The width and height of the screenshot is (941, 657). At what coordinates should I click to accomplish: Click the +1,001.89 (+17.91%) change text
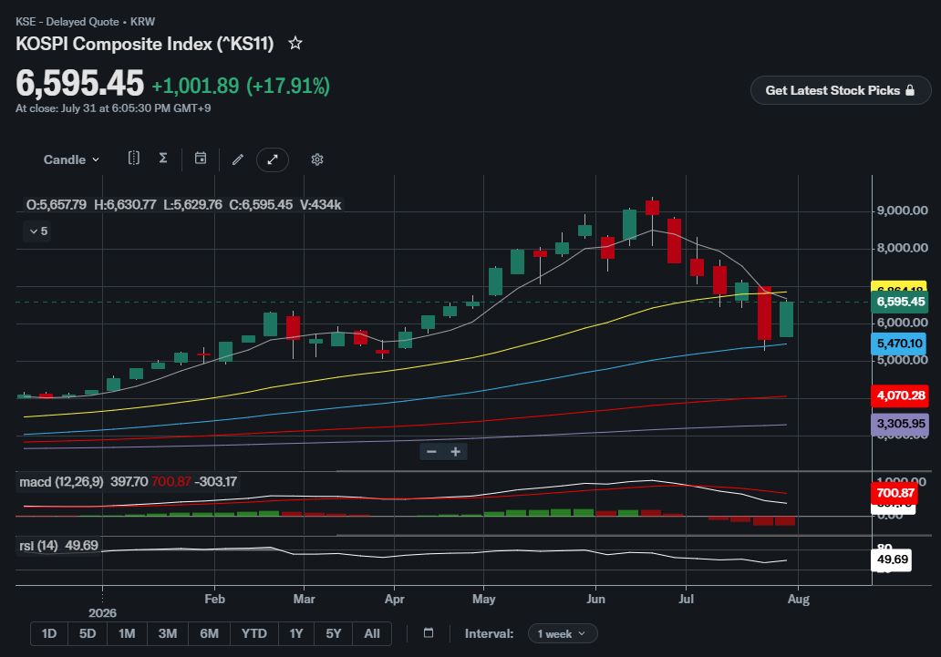click(241, 86)
